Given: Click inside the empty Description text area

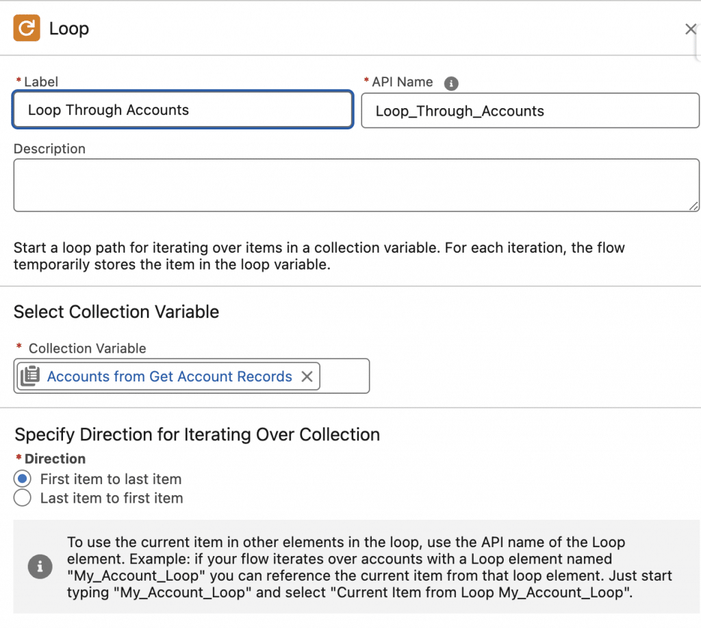Looking at the screenshot, I should 356,185.
